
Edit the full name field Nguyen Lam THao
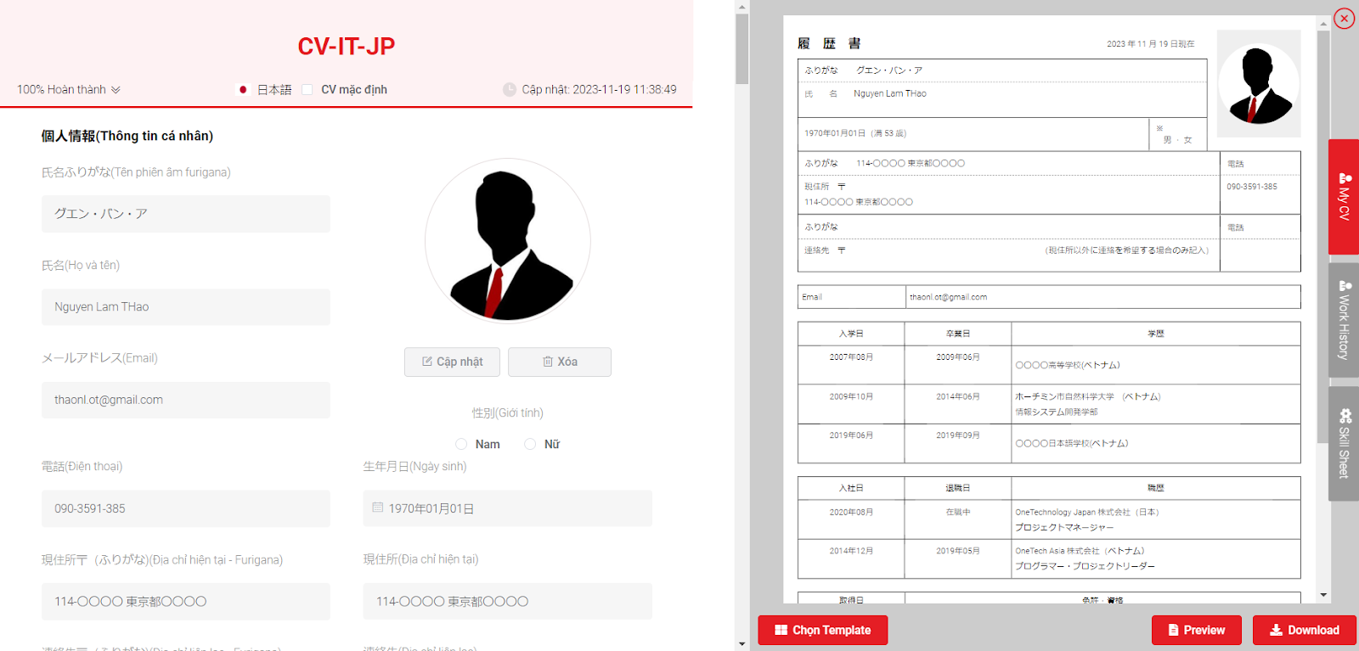tap(186, 307)
